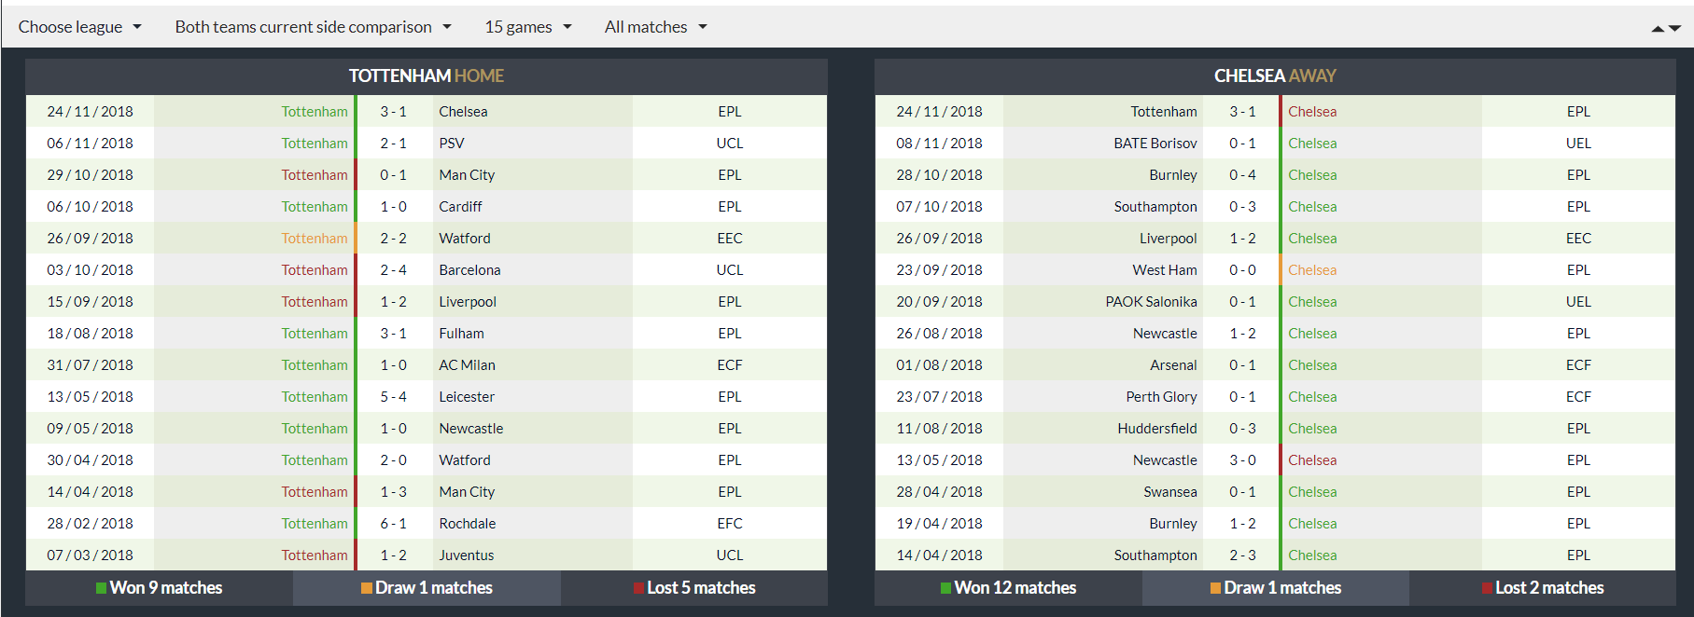Click the 6 - 1 score against Rochdale

coord(393,524)
